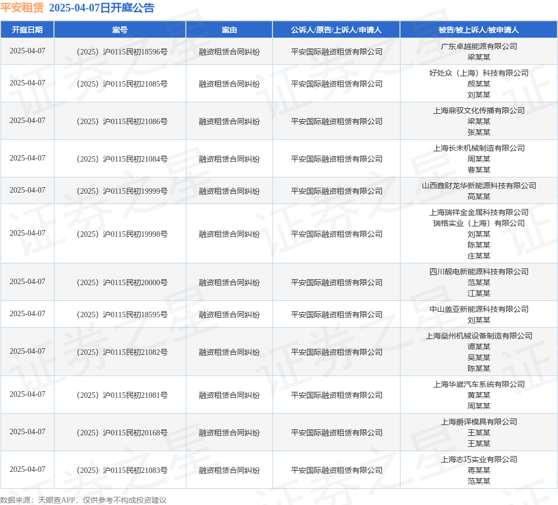Viewport: 558px width, 505px height.
Task: Click 曹某某 in the 上海长未 row
Action: (478, 170)
